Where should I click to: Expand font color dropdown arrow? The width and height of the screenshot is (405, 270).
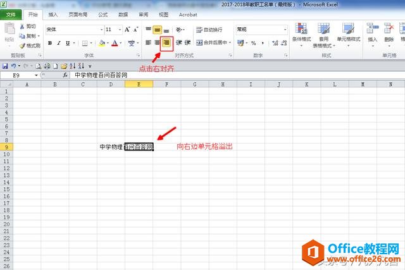[x=121, y=43]
